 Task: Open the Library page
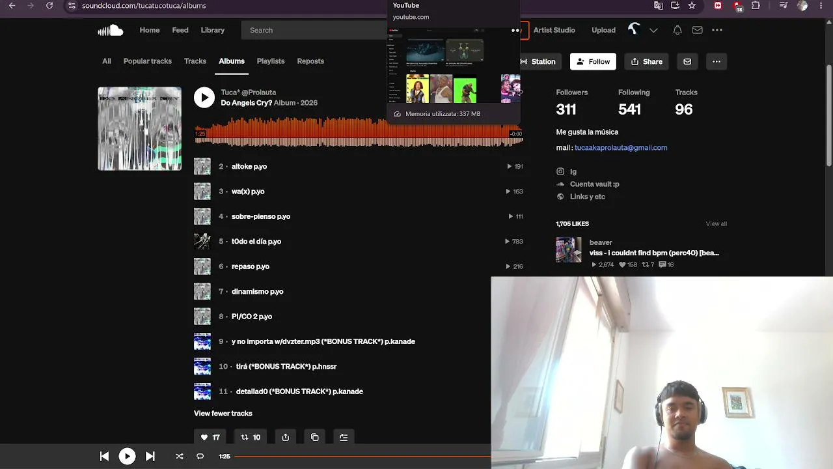(213, 30)
